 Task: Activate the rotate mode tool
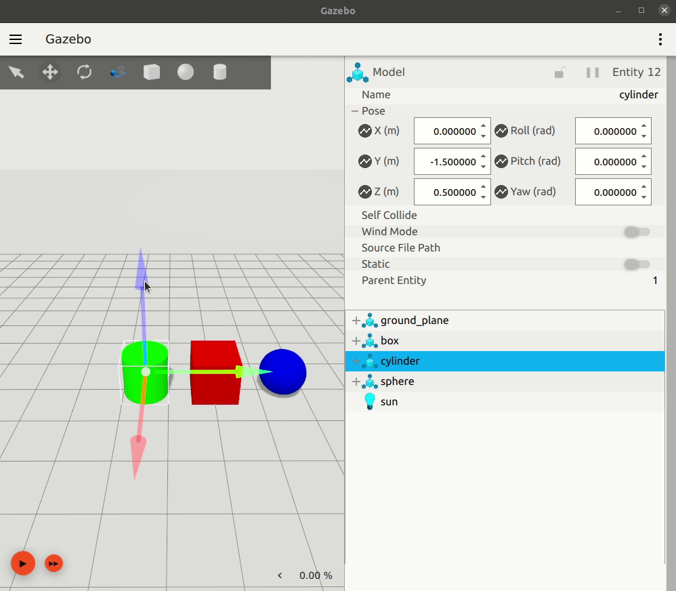84,72
